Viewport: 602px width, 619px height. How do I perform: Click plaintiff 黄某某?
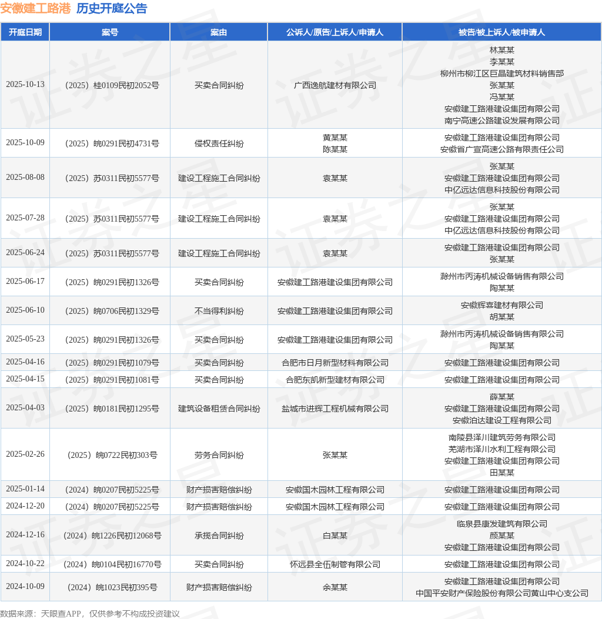point(335,138)
